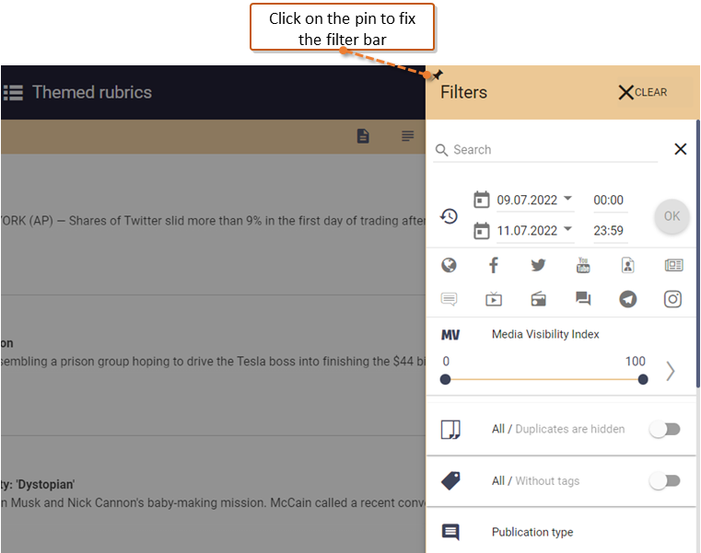The width and height of the screenshot is (701, 553).
Task: Close the search field with X
Action: [x=681, y=149]
